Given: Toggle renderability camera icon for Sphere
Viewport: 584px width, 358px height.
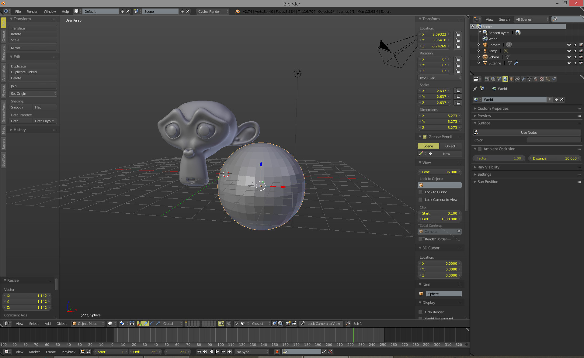Looking at the screenshot, I should coord(581,57).
